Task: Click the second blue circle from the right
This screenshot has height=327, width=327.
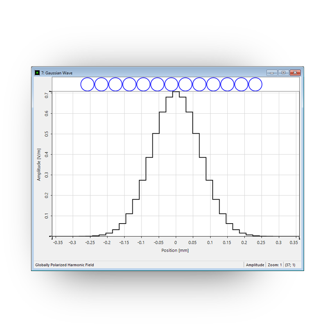Action: click(241, 84)
